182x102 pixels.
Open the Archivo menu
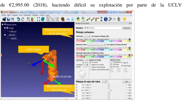4,15
